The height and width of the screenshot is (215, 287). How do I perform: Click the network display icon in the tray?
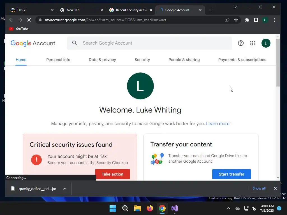[x=246, y=208]
